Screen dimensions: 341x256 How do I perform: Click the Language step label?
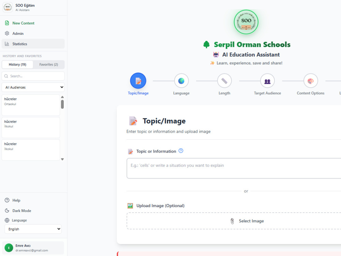pyautogui.click(x=181, y=93)
